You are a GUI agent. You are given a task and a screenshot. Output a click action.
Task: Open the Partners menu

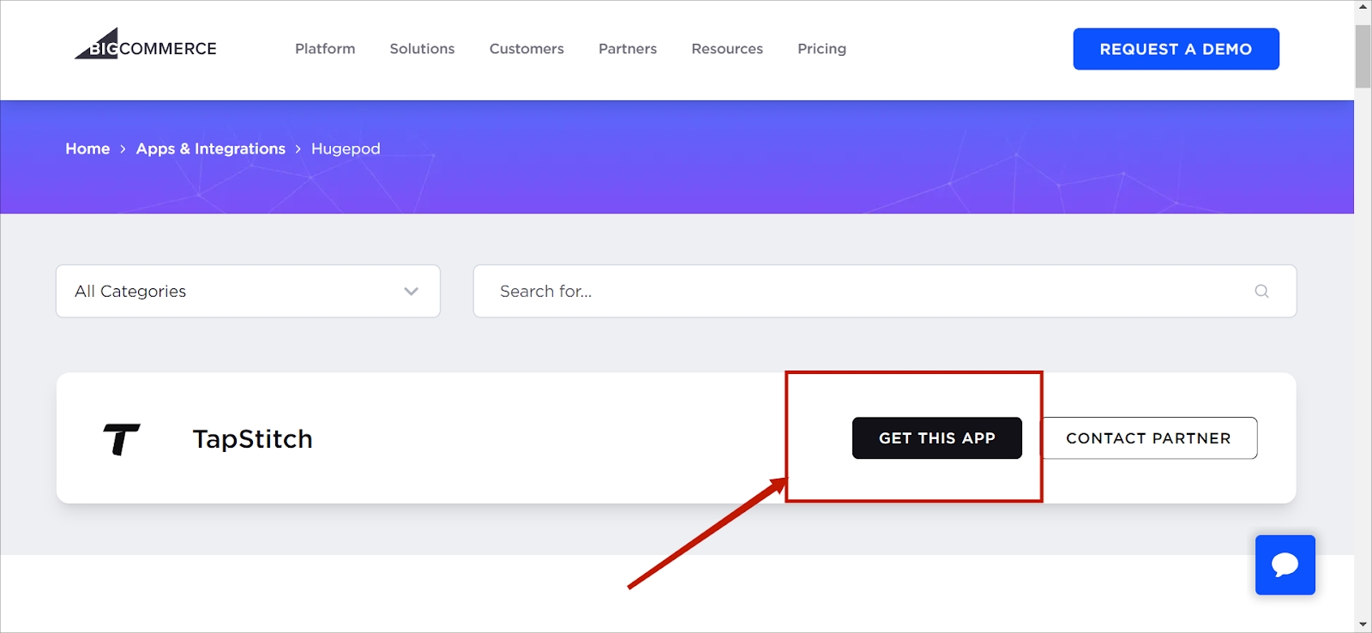[x=628, y=49]
